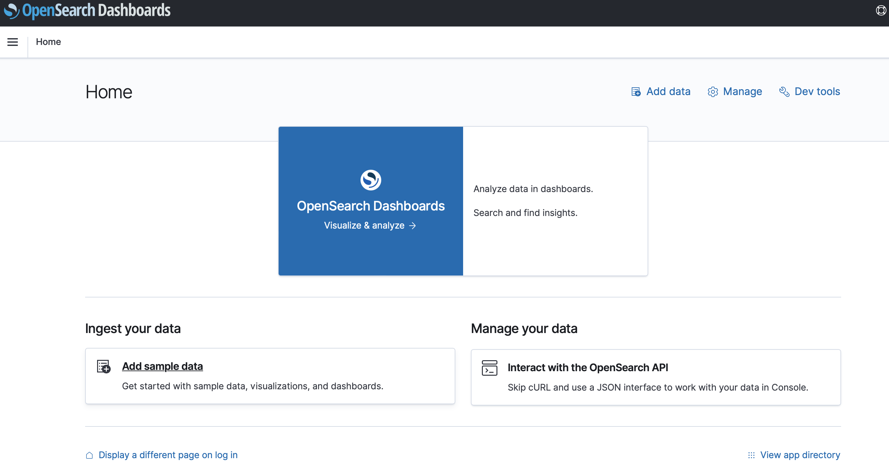Click the Add sample data icon
The image size is (889, 474).
pyautogui.click(x=104, y=366)
